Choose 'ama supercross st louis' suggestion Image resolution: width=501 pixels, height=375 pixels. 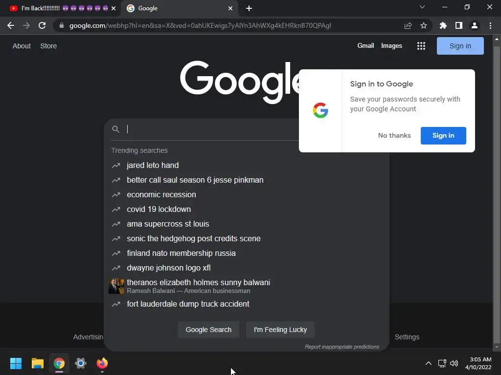[x=247, y=224]
